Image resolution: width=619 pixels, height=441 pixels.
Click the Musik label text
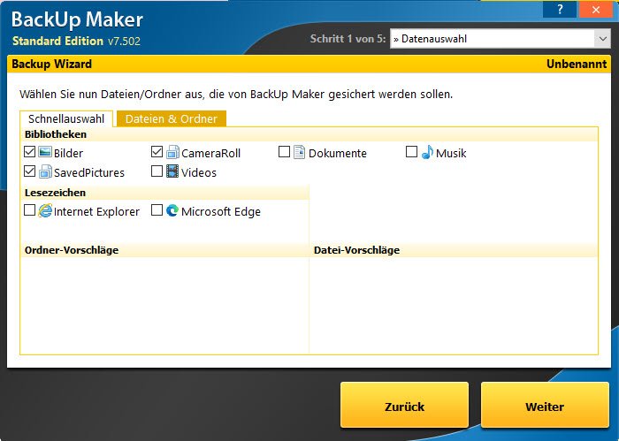(x=451, y=153)
